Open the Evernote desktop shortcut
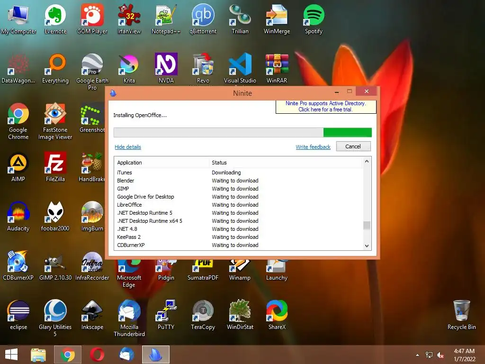 pyautogui.click(x=55, y=19)
